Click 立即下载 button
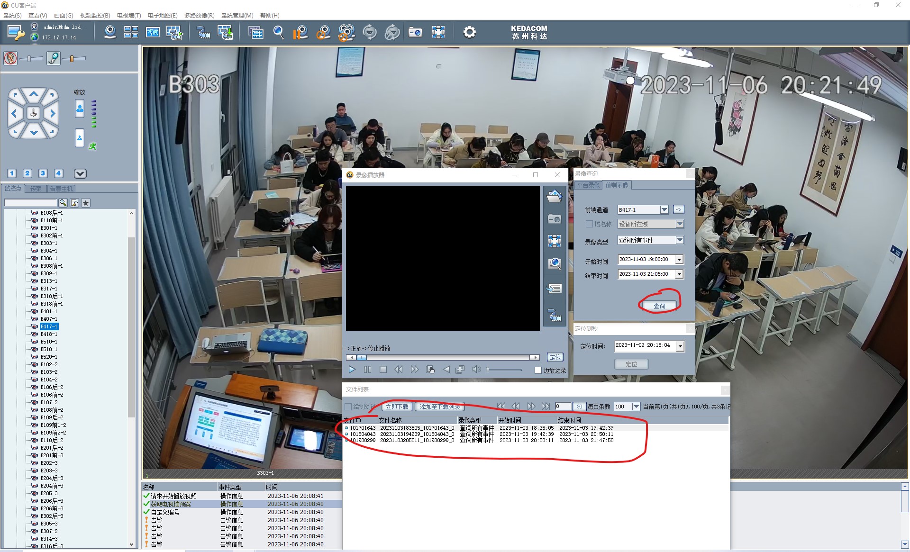This screenshot has width=910, height=552. point(397,407)
